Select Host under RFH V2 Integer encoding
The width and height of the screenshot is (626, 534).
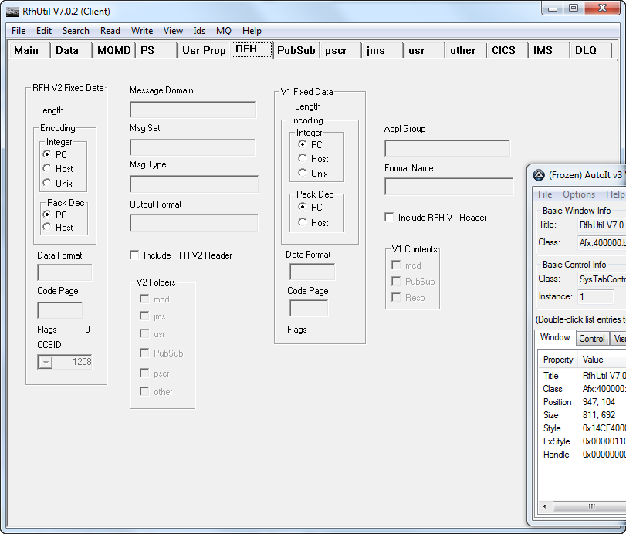point(47,168)
